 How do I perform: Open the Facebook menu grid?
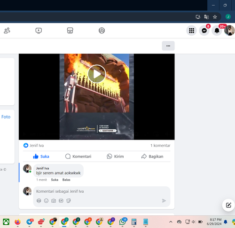(191, 31)
